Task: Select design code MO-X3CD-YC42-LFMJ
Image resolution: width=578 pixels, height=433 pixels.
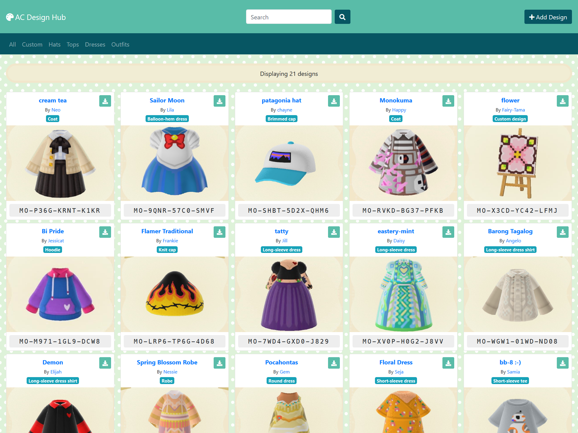Action: pyautogui.click(x=517, y=211)
